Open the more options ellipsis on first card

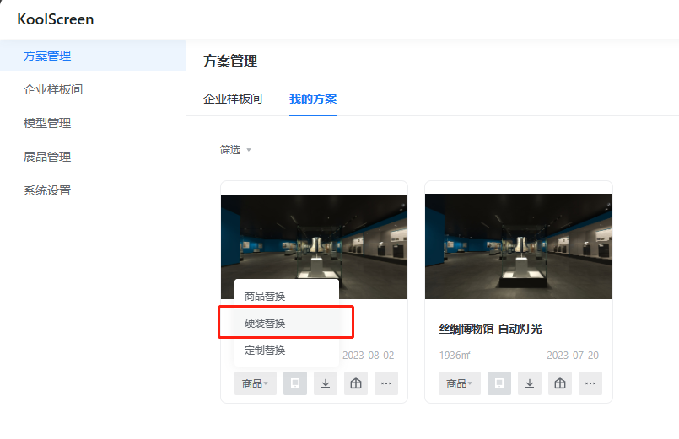(386, 383)
